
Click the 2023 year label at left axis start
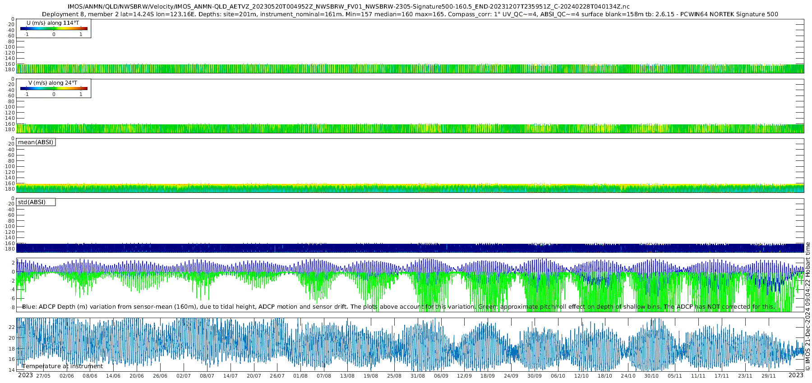[x=25, y=375]
